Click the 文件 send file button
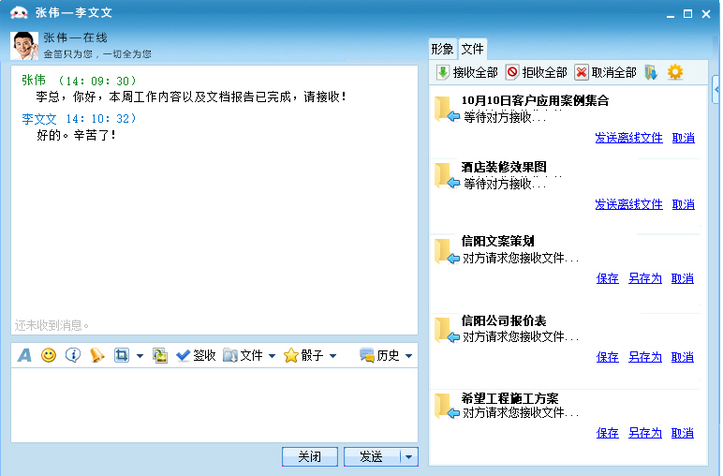The image size is (723, 476). (x=243, y=355)
